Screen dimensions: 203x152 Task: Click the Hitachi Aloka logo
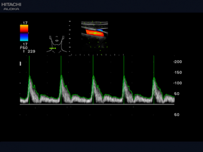point(11,6)
